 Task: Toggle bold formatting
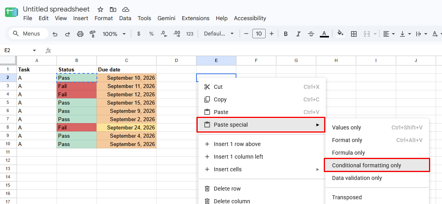(x=285, y=34)
